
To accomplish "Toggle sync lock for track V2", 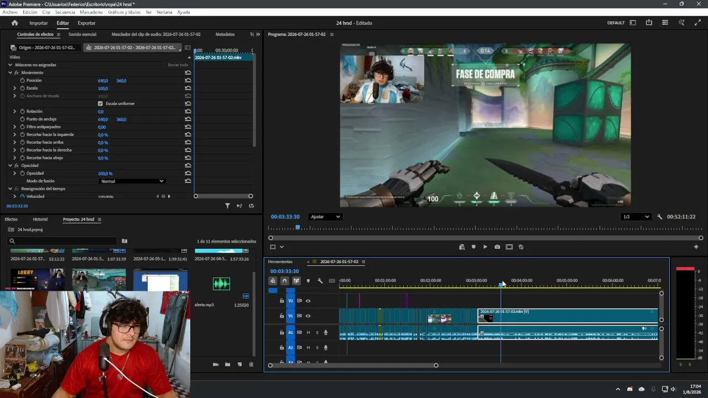I will point(299,301).
